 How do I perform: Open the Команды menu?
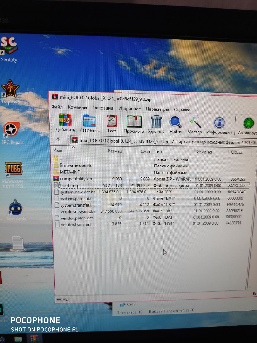coord(77,107)
